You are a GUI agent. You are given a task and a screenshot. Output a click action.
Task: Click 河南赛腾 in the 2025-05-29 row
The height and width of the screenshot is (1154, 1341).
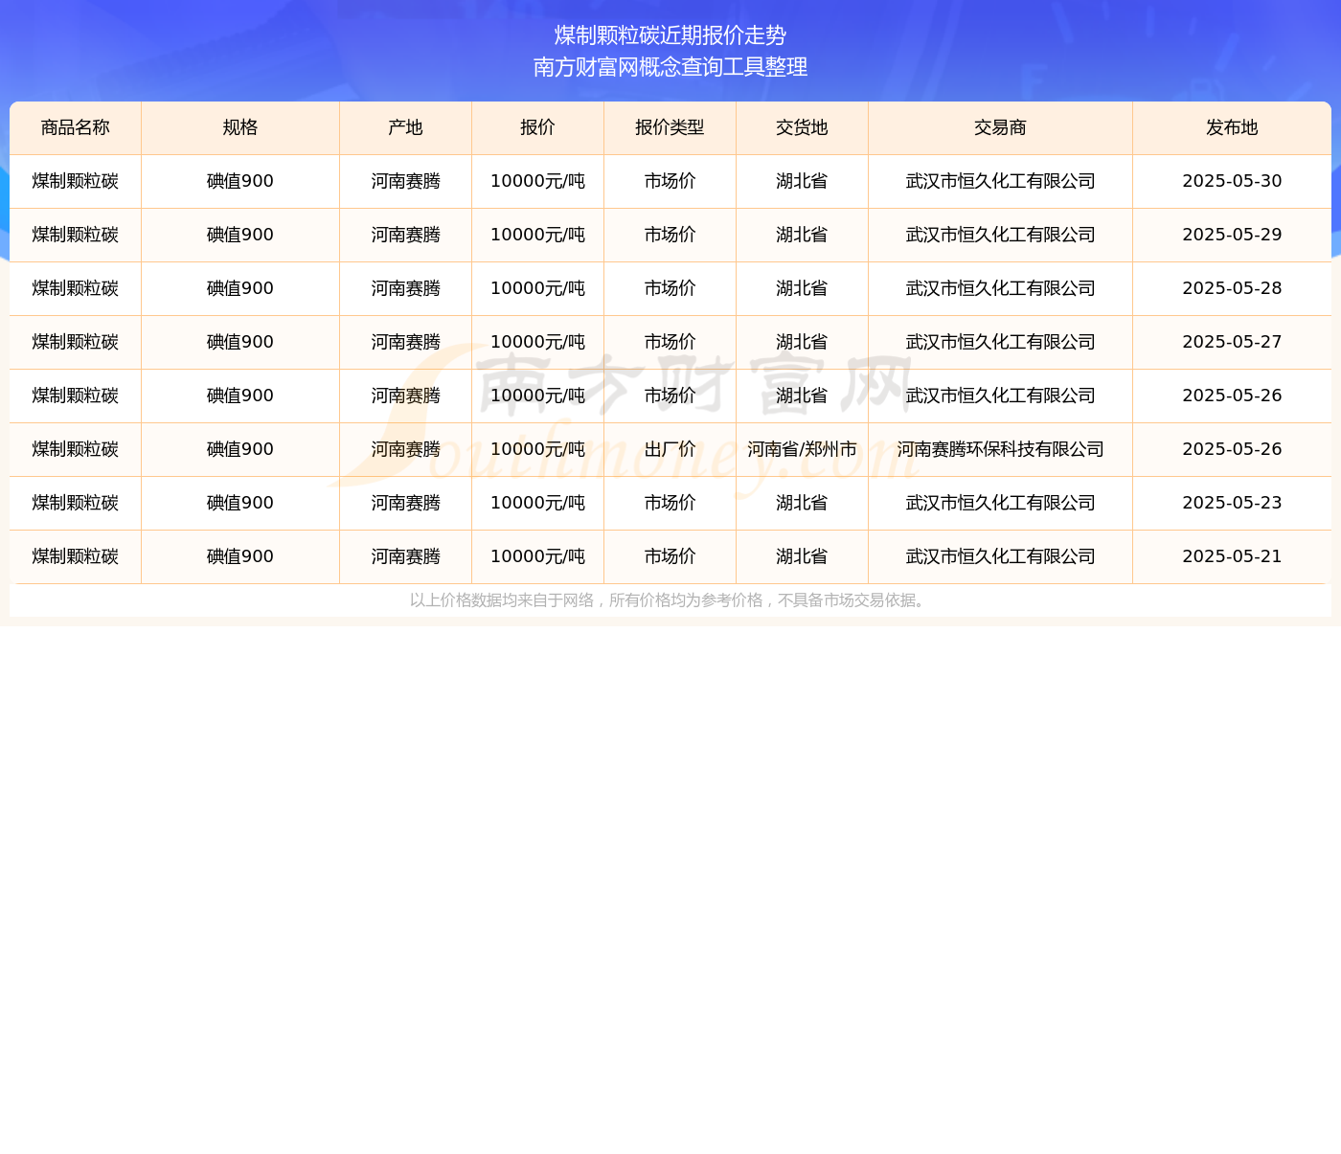405,236
